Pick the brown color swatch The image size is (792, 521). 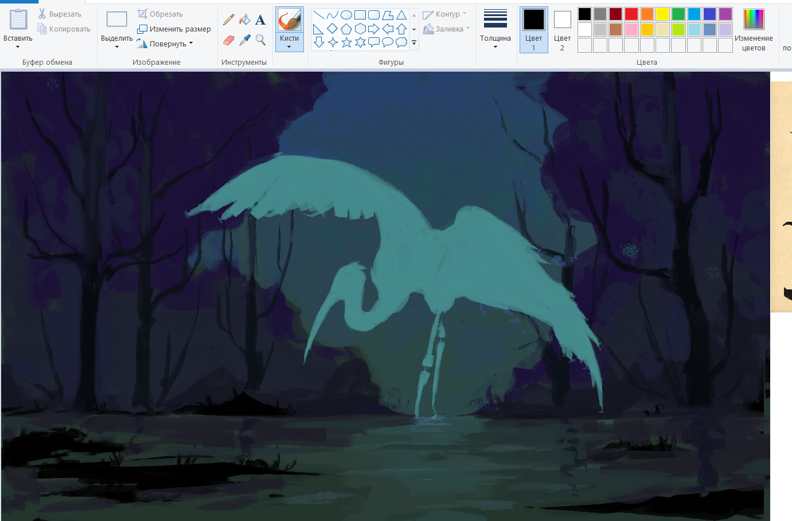(x=616, y=29)
